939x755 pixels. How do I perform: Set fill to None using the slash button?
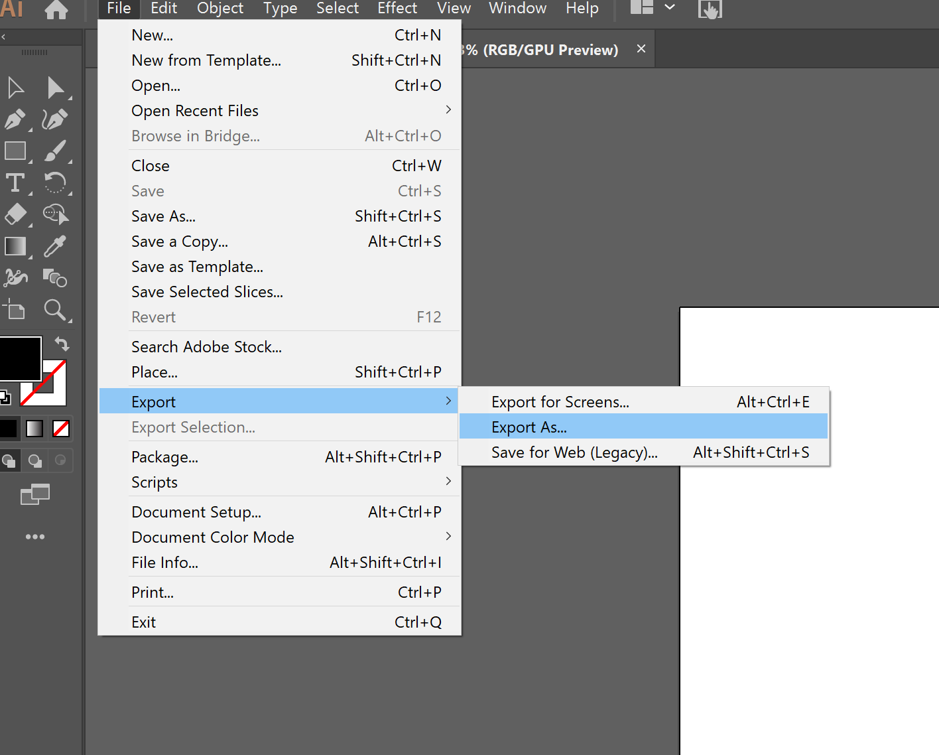tap(60, 428)
